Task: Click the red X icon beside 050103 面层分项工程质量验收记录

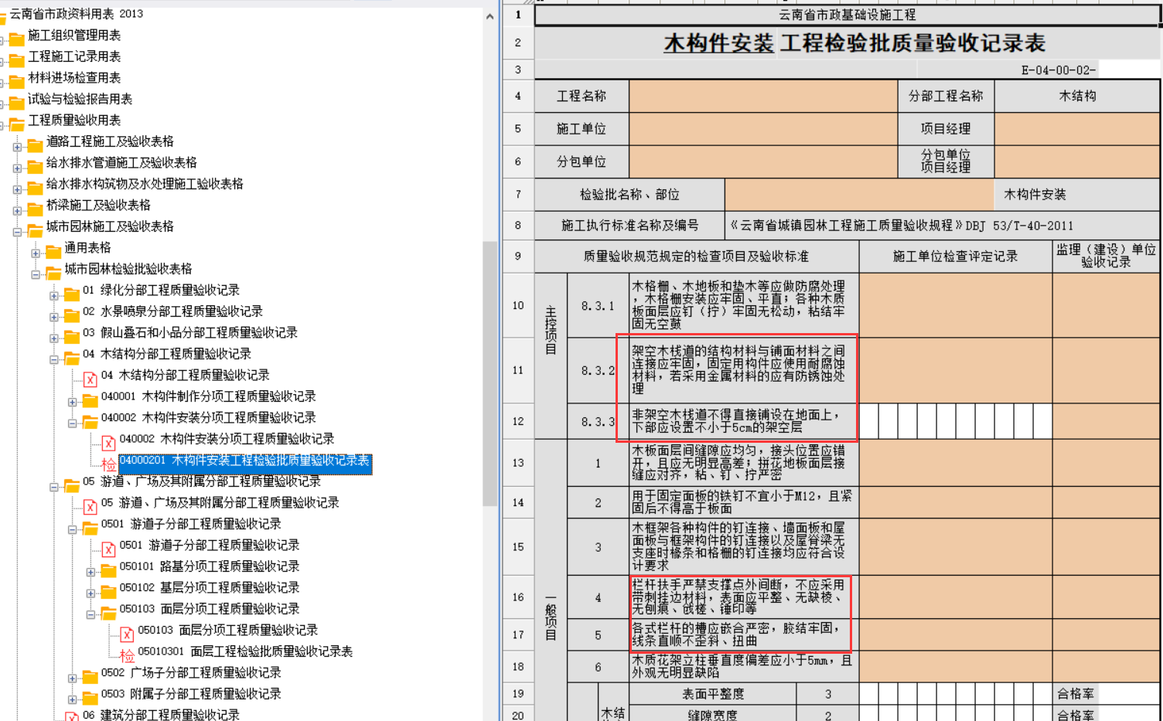Action: [x=127, y=634]
